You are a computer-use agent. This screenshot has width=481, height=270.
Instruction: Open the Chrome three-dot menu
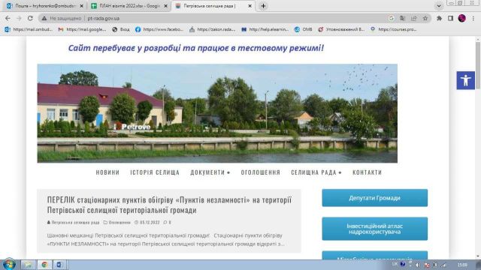[473, 18]
